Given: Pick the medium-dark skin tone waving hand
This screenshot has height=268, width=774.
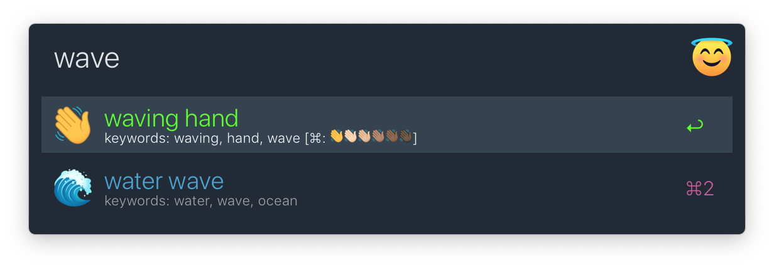Looking at the screenshot, I should (x=391, y=136).
